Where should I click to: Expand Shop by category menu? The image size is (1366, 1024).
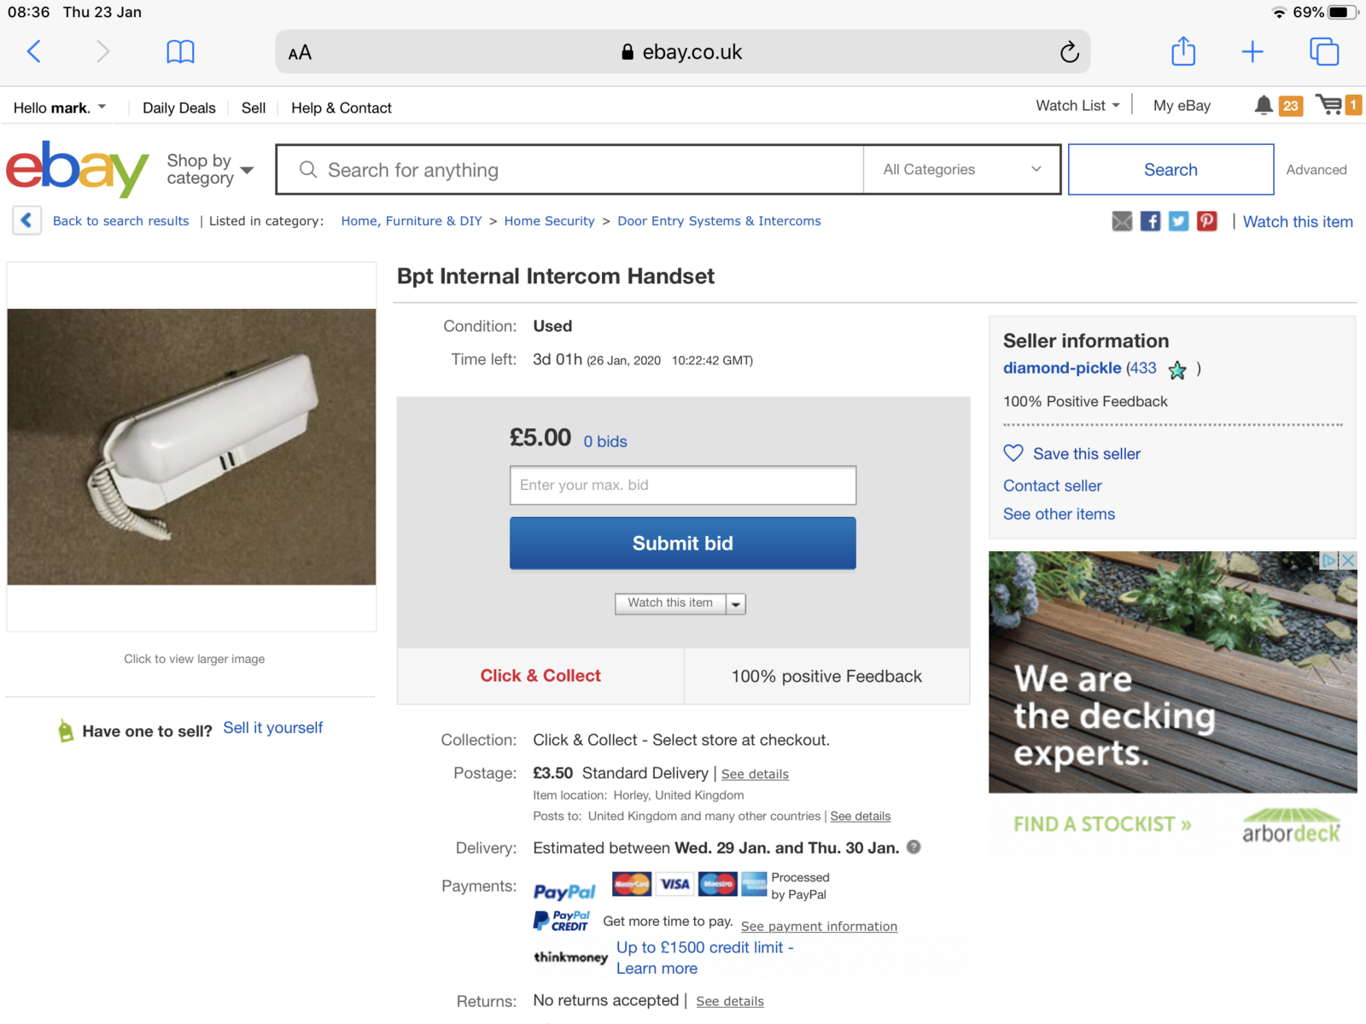pos(210,170)
